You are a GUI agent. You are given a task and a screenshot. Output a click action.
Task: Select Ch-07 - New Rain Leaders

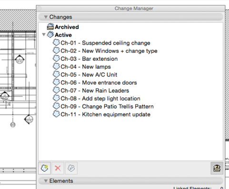point(95,91)
